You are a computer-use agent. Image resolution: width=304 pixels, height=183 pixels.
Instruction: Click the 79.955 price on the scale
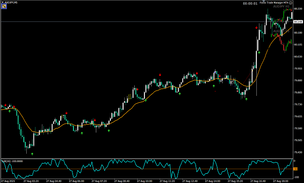[x=298, y=69]
